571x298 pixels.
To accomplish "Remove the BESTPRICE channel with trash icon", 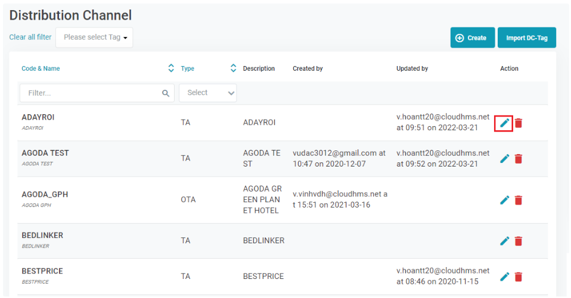I will pos(519,277).
